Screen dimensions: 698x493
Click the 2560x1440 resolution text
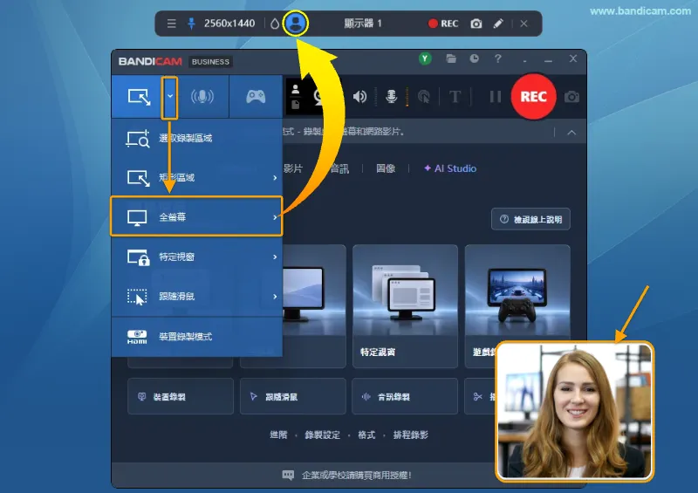click(229, 24)
